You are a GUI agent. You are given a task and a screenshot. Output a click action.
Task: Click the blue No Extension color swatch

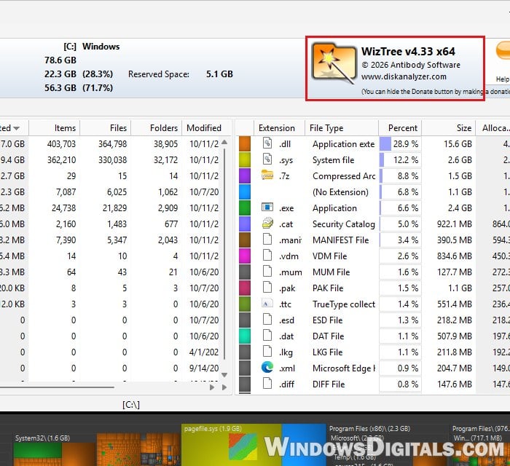pyautogui.click(x=245, y=191)
